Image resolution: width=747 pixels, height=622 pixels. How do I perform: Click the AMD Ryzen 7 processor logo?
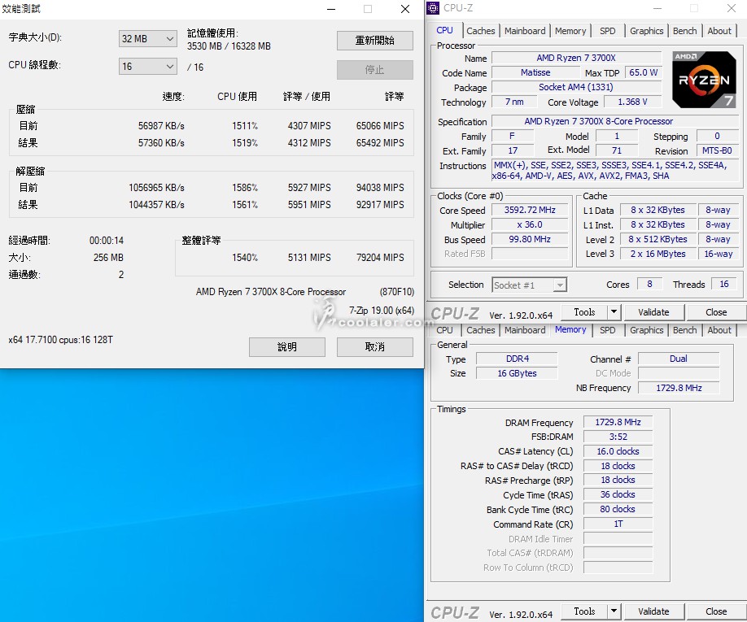[x=704, y=79]
